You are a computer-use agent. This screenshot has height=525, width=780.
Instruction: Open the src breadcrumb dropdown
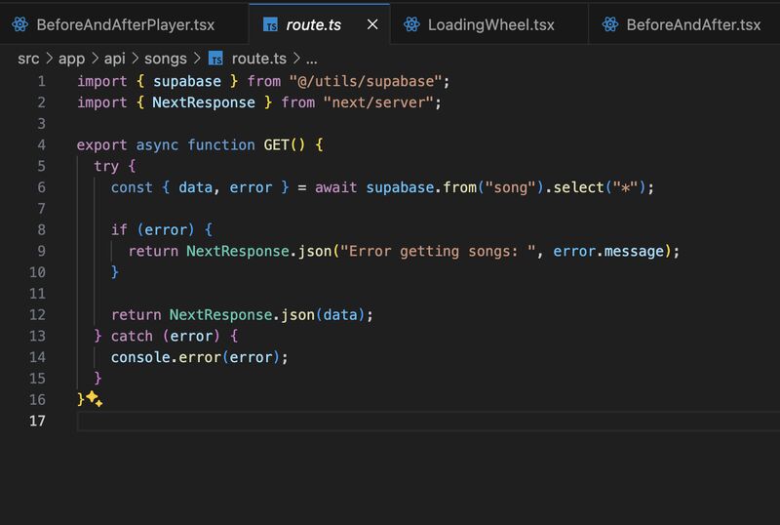[28, 58]
